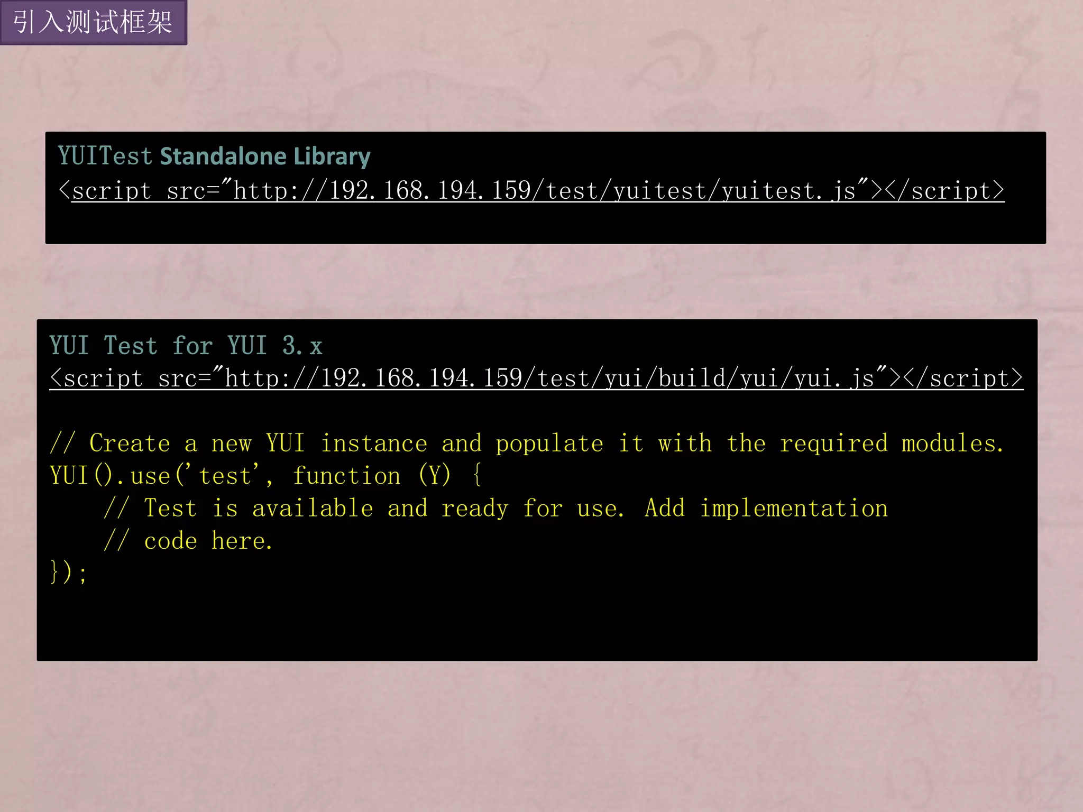
Task: Open the yui/build/yui/yui.js script link
Action: [x=536, y=378]
